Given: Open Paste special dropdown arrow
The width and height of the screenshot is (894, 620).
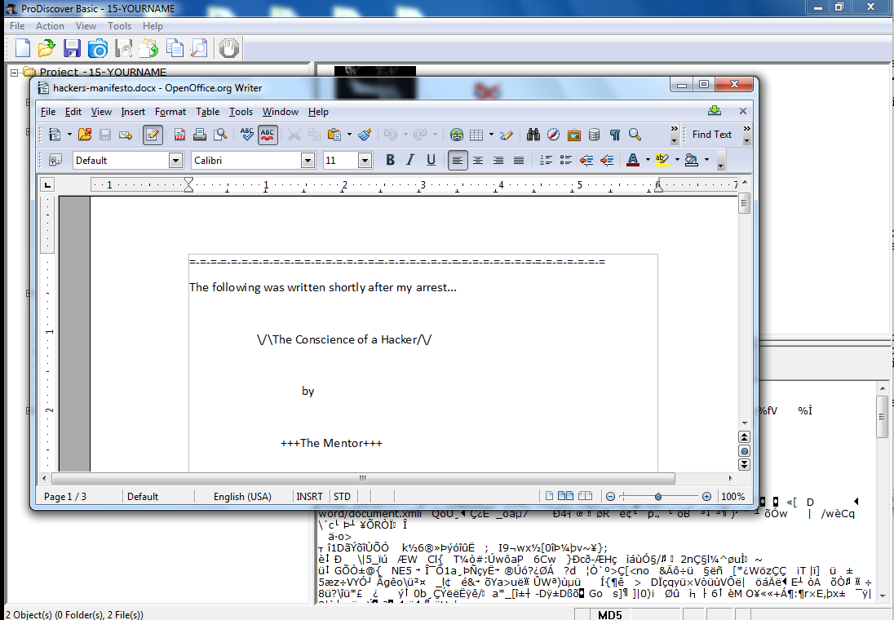Looking at the screenshot, I should 349,135.
